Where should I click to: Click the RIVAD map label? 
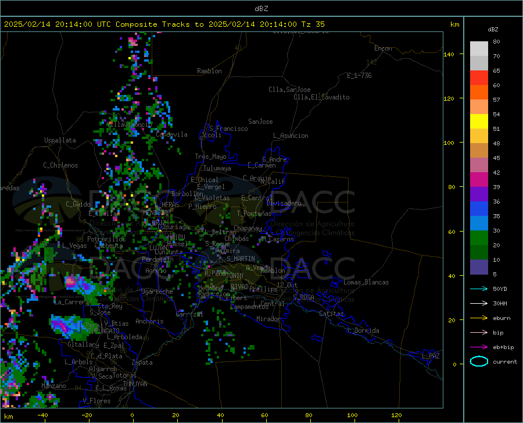[x=239, y=287]
